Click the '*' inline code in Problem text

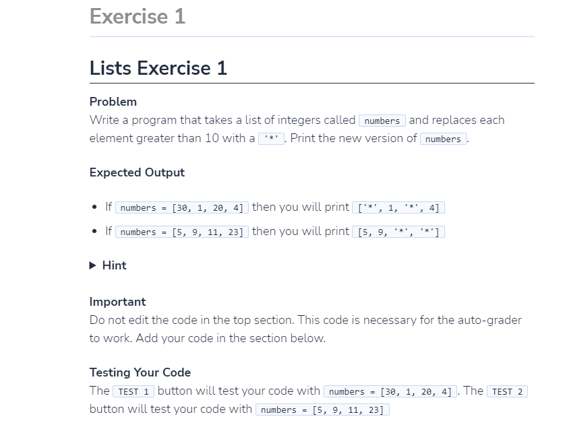(271, 139)
